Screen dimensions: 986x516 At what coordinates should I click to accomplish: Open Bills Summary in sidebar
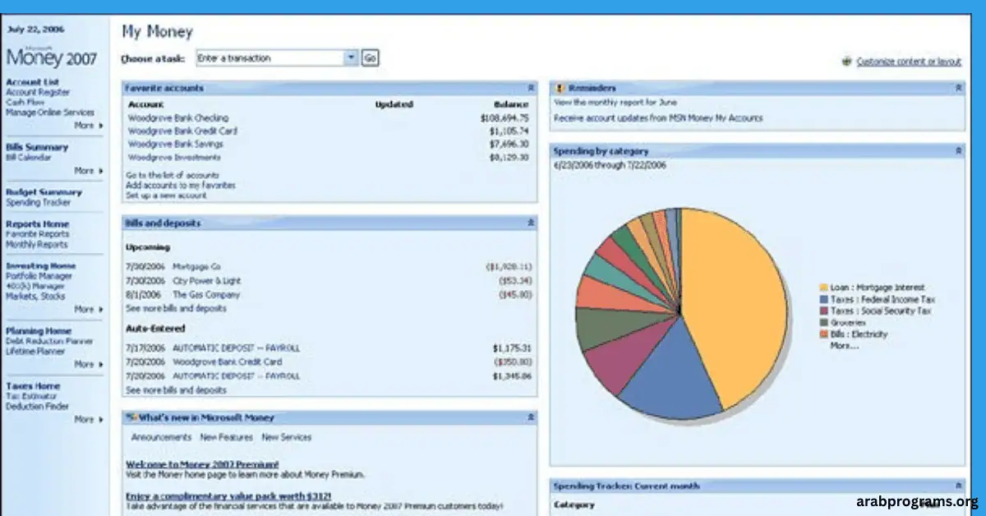[x=37, y=147]
